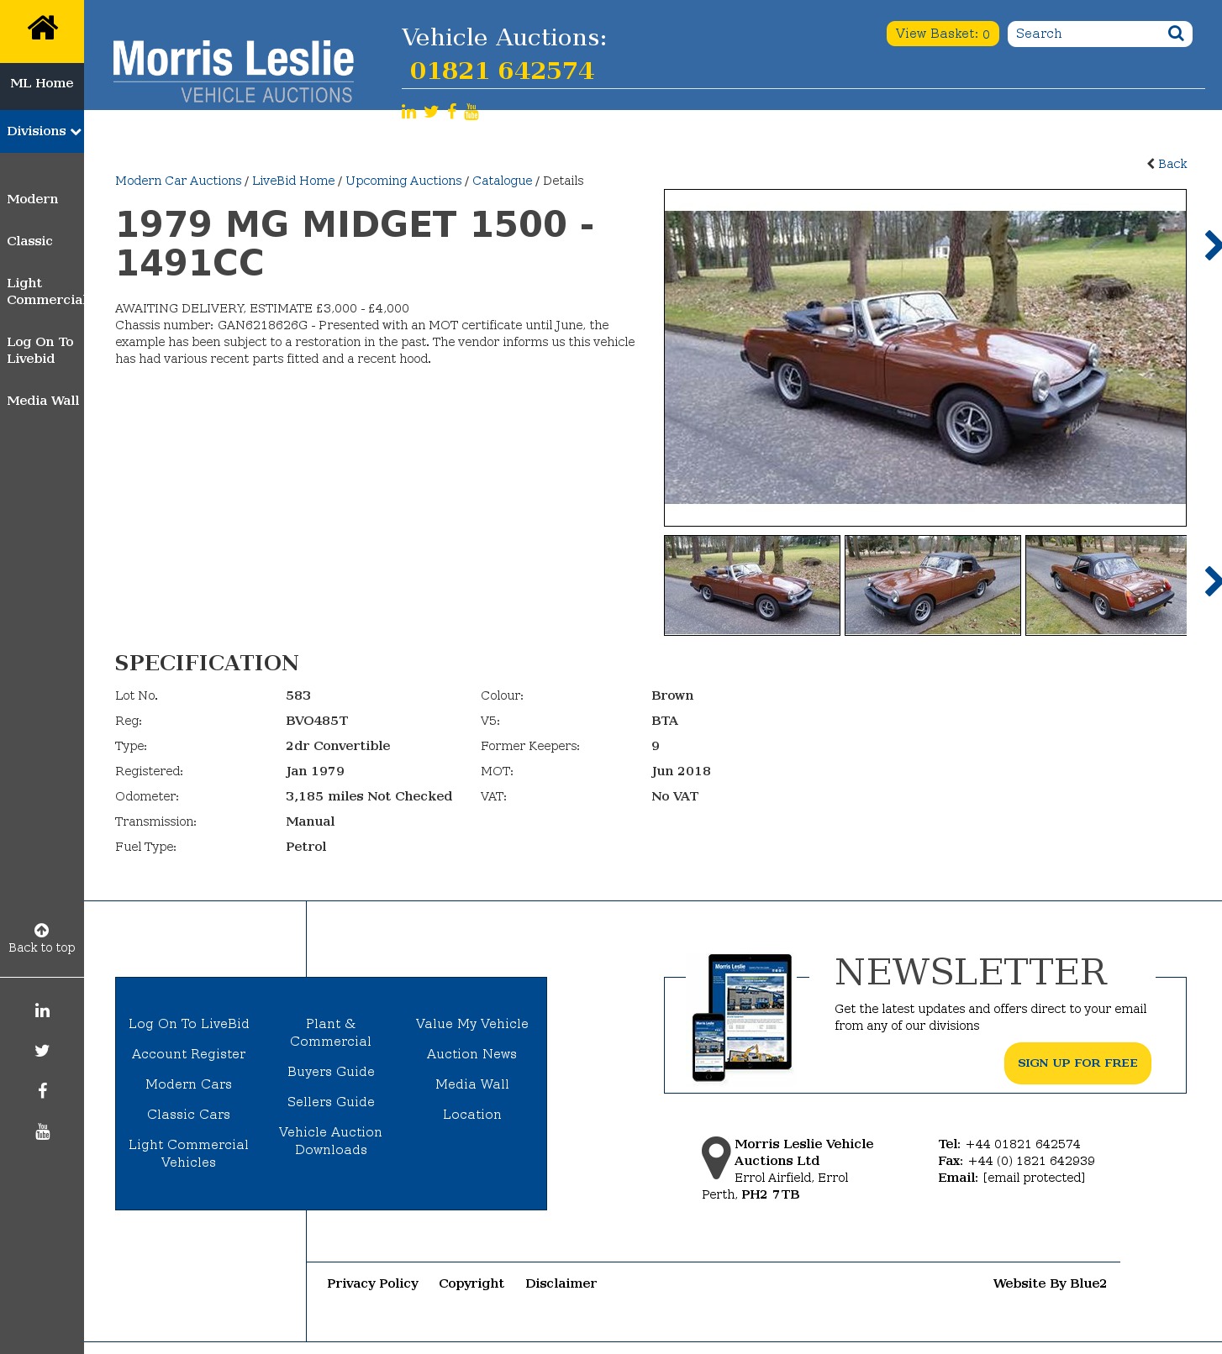Open Facebook icon in the sidebar
Image resolution: width=1222 pixels, height=1354 pixels.
[x=42, y=1091]
